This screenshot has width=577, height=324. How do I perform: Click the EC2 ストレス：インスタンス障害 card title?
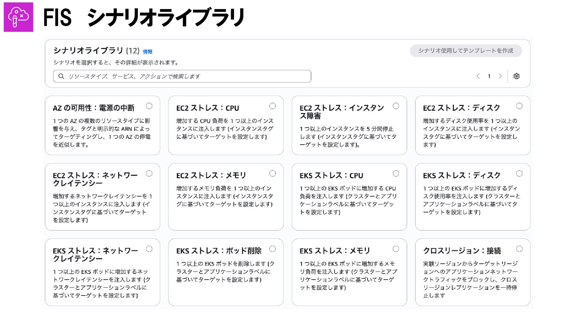tap(342, 112)
